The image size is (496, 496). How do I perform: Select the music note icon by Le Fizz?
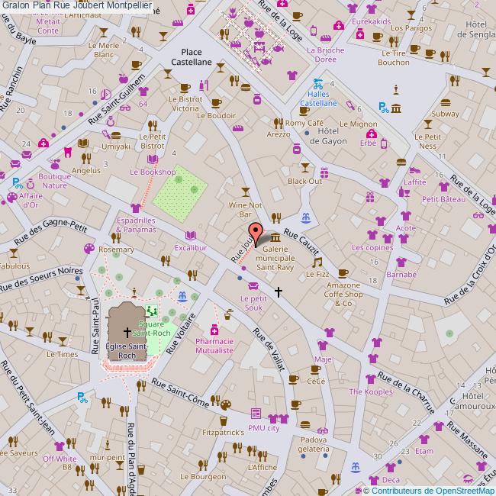point(317,262)
